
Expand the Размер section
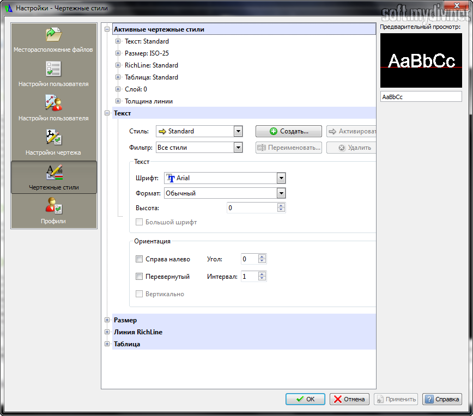point(107,320)
